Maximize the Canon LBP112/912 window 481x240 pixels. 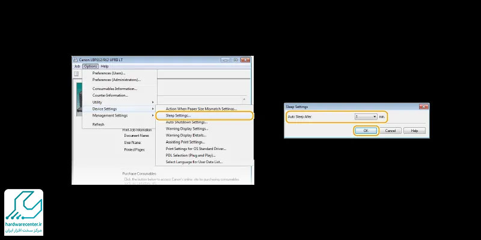point(235,60)
